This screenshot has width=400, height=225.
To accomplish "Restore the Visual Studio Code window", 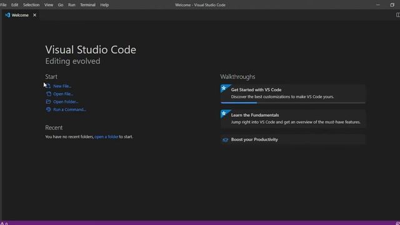I will coord(392,5).
